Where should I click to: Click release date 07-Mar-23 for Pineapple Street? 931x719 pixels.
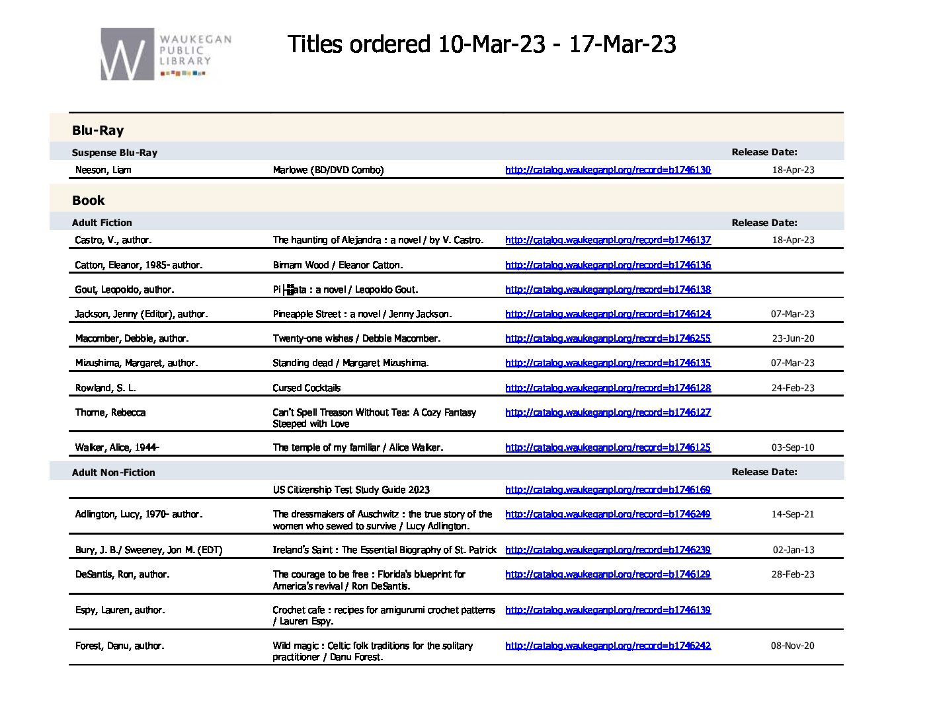click(793, 314)
